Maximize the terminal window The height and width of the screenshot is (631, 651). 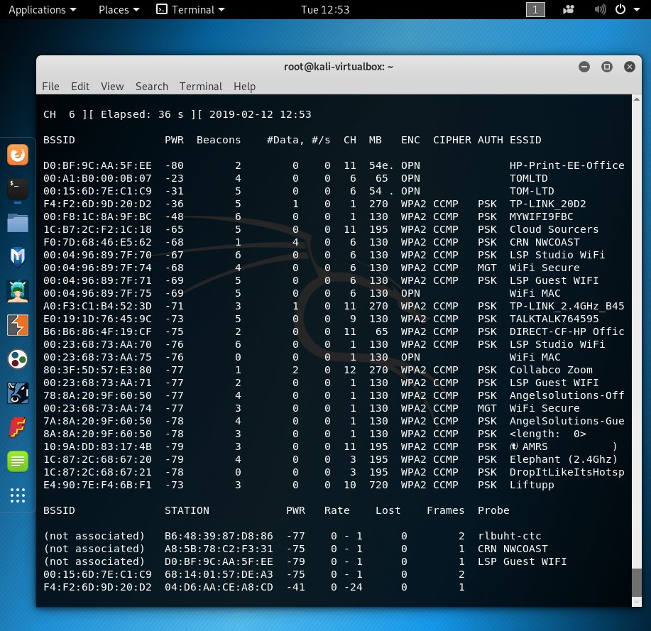[607, 67]
